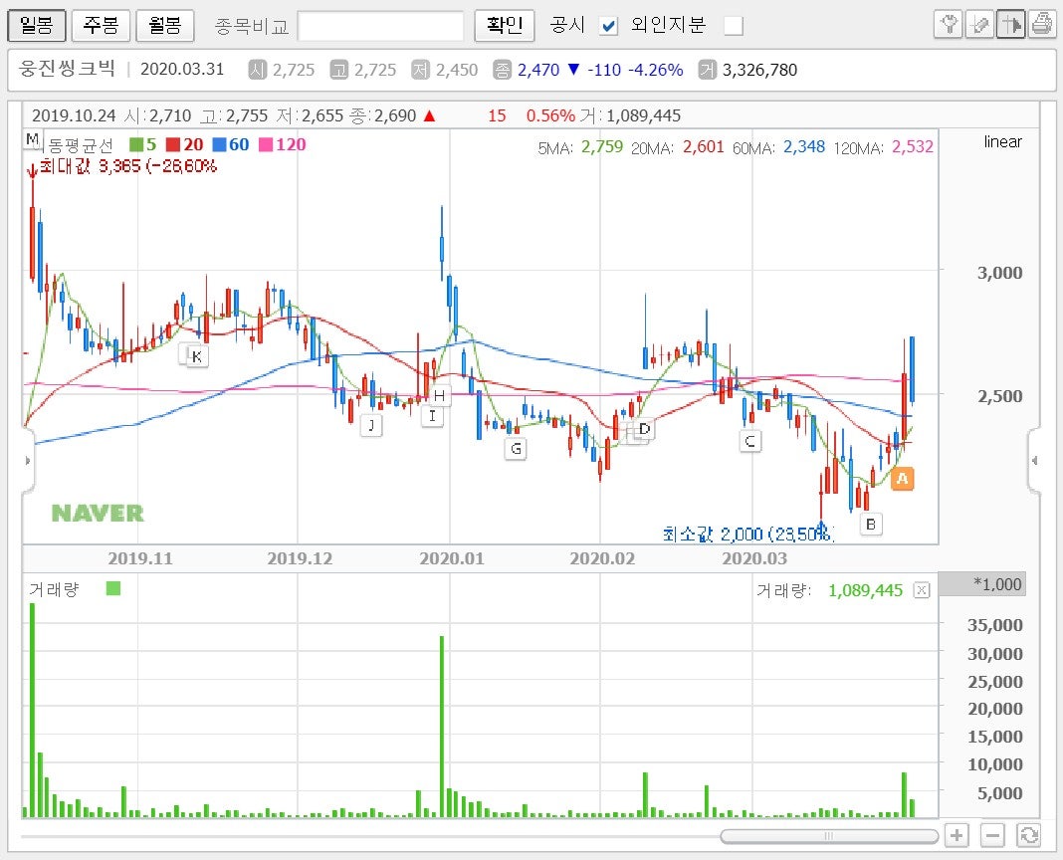
Task: Switch to the 주봉 weekly view
Action: coord(100,25)
